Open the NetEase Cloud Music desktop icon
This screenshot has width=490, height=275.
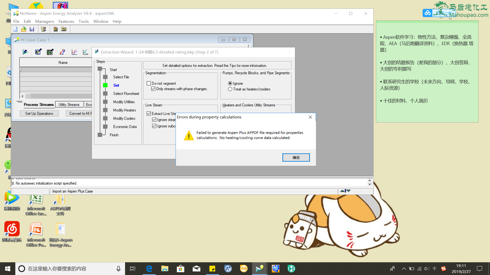click(12, 232)
